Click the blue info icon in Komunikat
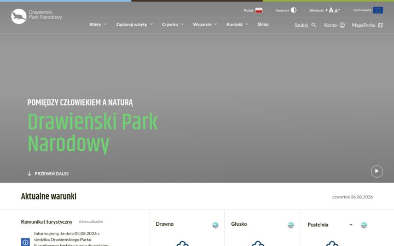The height and width of the screenshot is (246, 394). click(x=25, y=242)
